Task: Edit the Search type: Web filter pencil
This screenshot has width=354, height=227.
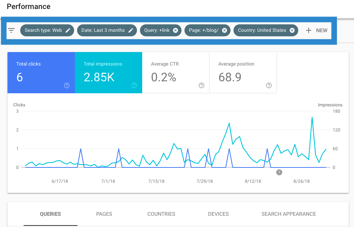Action: 68,30
